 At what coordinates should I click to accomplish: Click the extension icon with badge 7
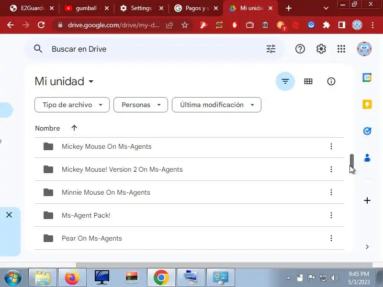pyautogui.click(x=281, y=25)
